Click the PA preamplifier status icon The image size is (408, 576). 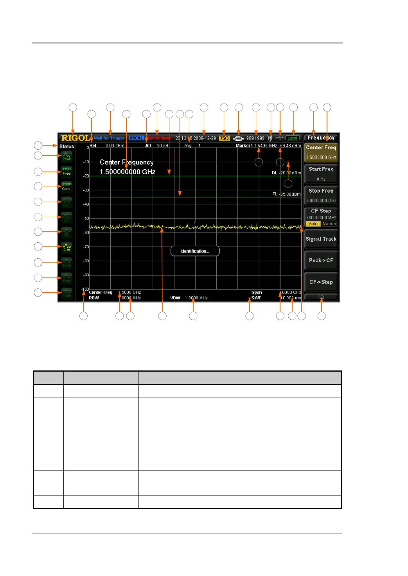click(67, 233)
